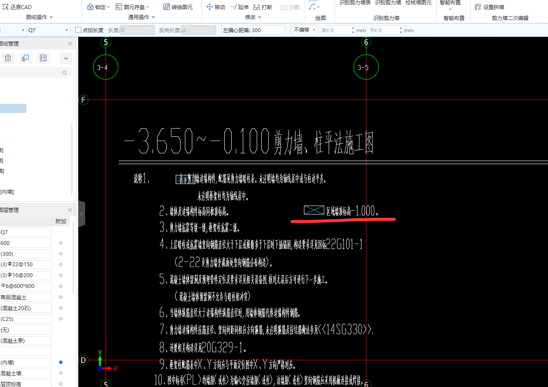This screenshot has height=387, width=548.
Task: Click the (混凝土泵) property cell
Action: click(26, 341)
